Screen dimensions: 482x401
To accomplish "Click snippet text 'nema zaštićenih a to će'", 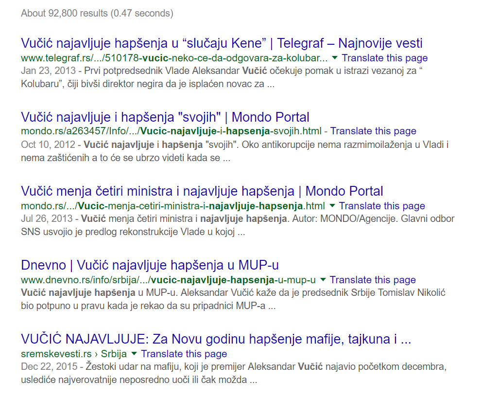I will pyautogui.click(x=71, y=158).
